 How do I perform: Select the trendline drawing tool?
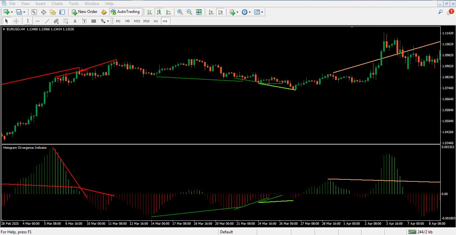tap(47, 21)
